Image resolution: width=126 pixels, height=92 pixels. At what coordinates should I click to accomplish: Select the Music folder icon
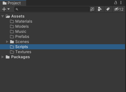12,32
